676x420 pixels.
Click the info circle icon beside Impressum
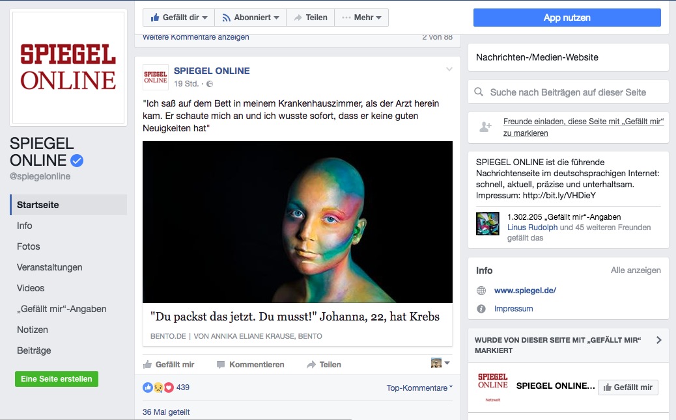click(x=481, y=309)
